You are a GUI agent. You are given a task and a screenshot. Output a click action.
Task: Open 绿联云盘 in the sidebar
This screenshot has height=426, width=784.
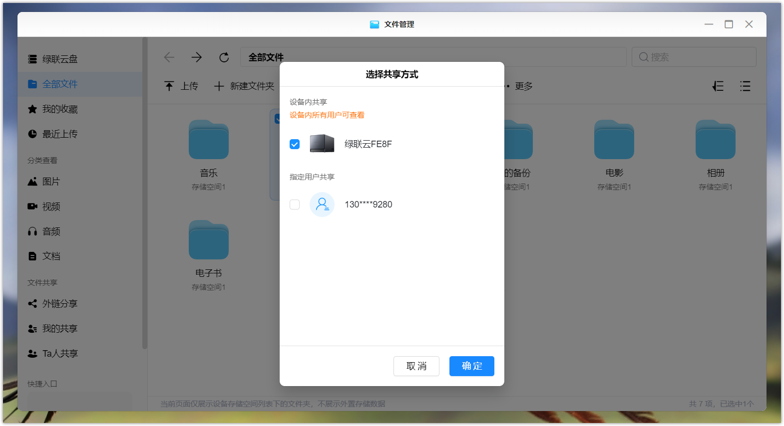click(60, 59)
